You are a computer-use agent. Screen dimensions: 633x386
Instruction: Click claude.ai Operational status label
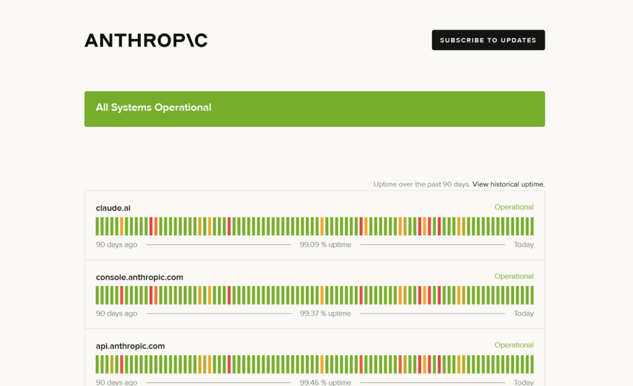514,207
